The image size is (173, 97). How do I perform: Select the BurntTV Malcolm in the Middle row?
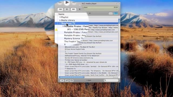point(91,73)
